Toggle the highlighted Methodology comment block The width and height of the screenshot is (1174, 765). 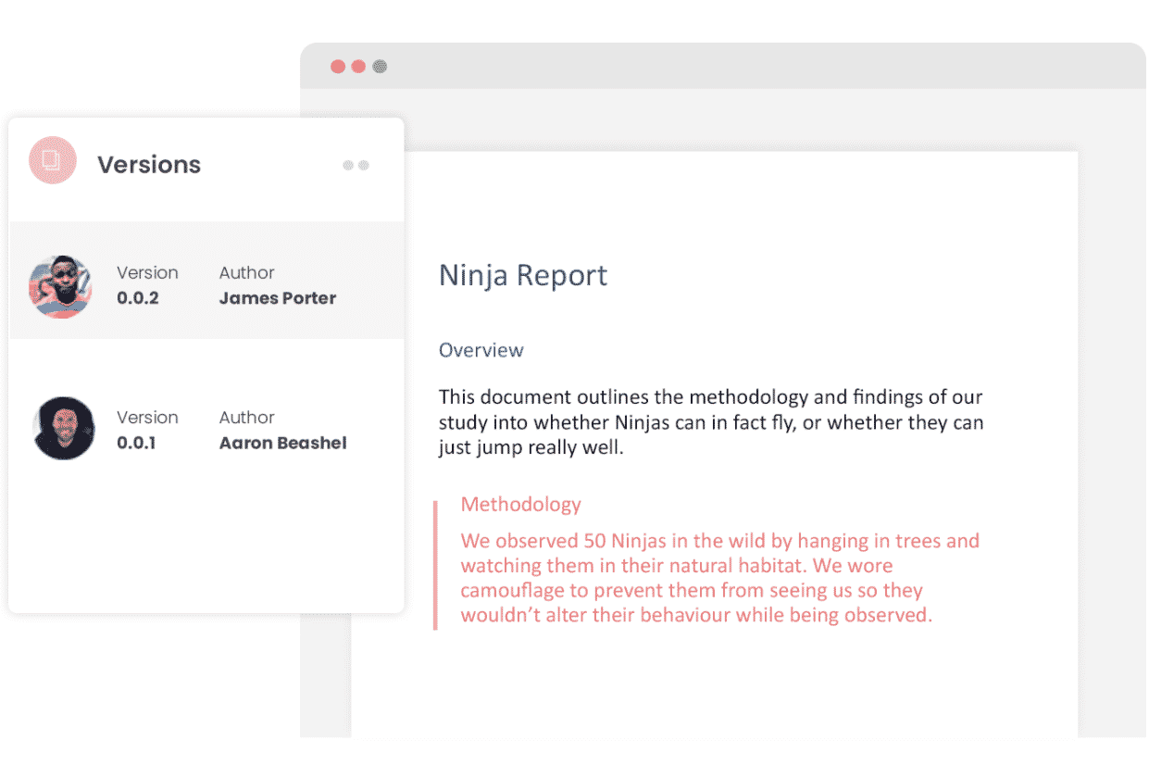pos(713,565)
